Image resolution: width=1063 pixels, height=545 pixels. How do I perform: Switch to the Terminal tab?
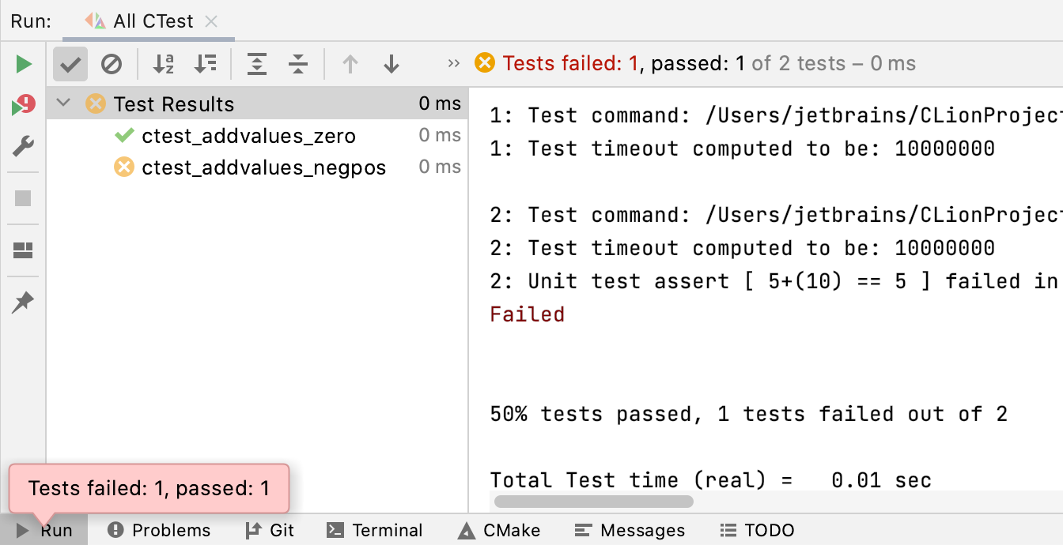[373, 530]
